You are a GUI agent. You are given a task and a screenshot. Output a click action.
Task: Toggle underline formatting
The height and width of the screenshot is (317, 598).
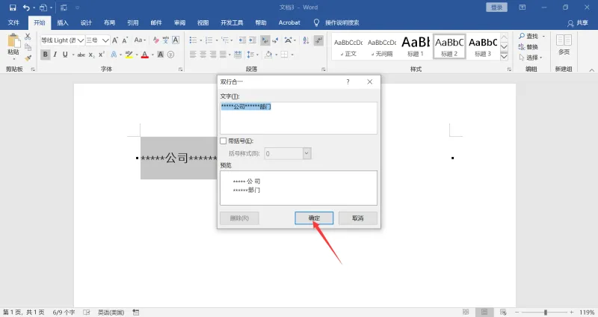[65, 55]
